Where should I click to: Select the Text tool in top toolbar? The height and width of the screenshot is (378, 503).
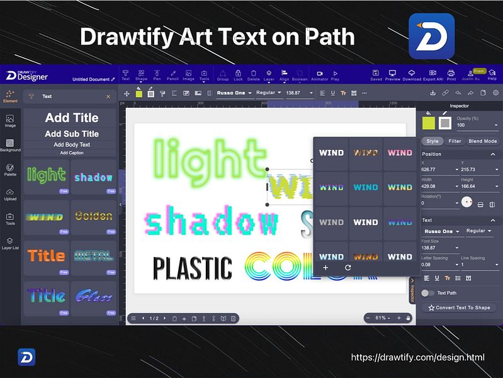(125, 76)
